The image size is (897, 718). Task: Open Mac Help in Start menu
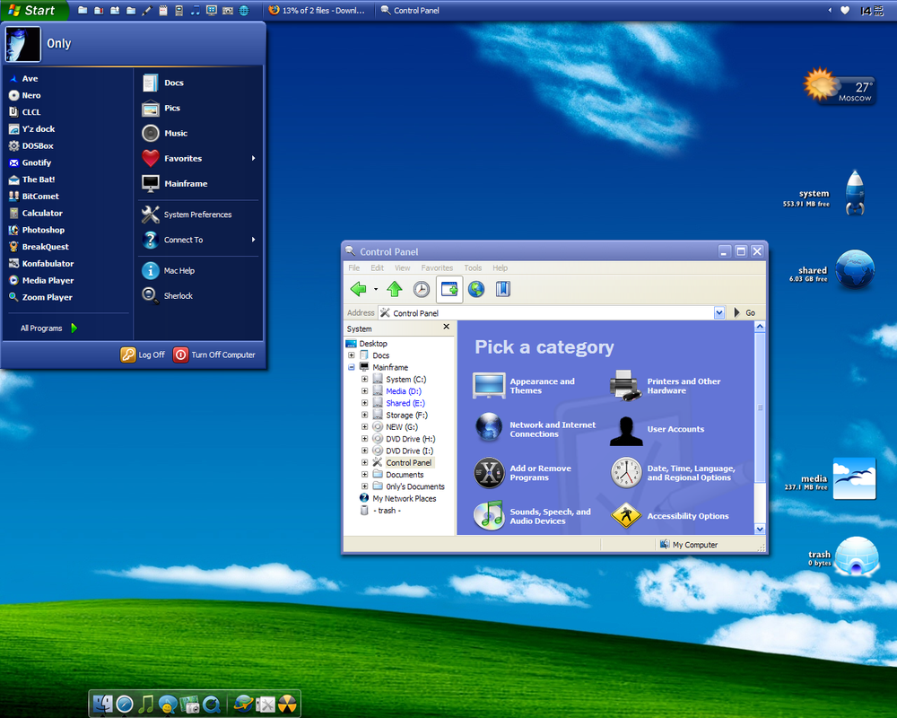(x=169, y=270)
